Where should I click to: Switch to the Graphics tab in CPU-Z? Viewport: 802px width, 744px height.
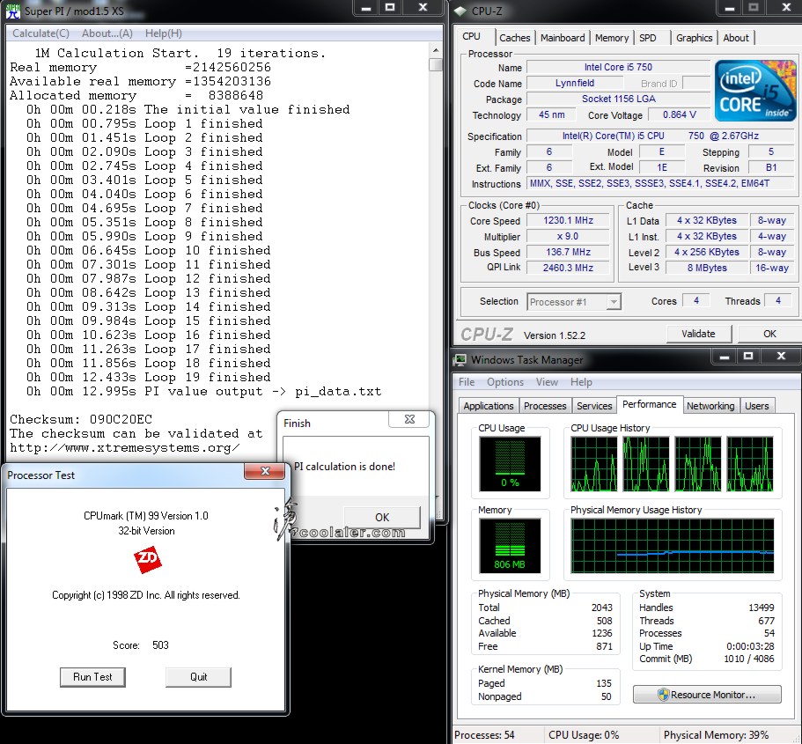click(x=694, y=38)
